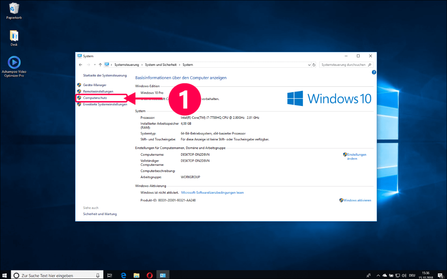Show hidden tray icons chevron
This screenshot has width=447, height=279.
coord(378,275)
